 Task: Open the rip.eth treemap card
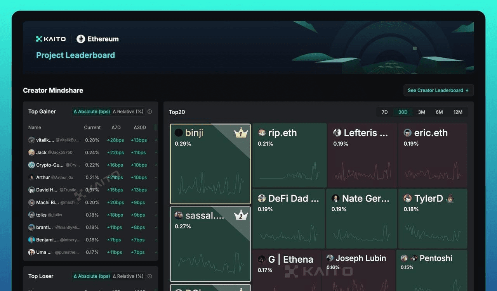(x=290, y=155)
